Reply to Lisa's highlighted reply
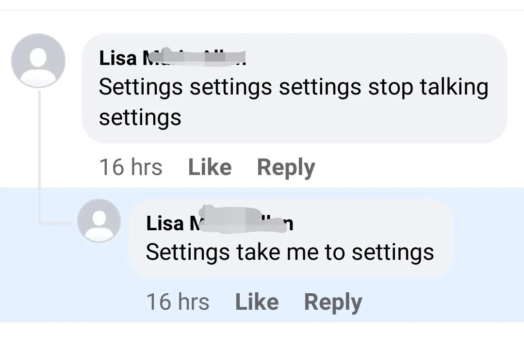The image size is (524, 349). tap(332, 301)
